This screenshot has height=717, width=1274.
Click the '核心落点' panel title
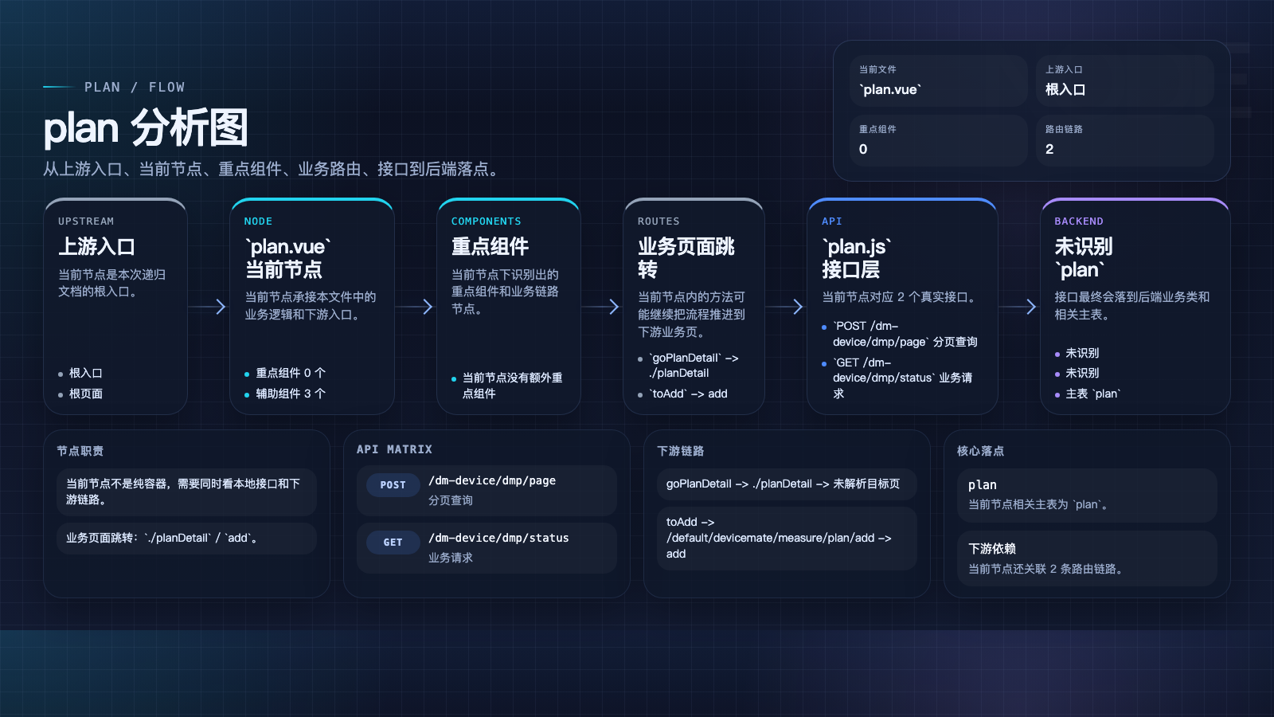click(x=980, y=451)
